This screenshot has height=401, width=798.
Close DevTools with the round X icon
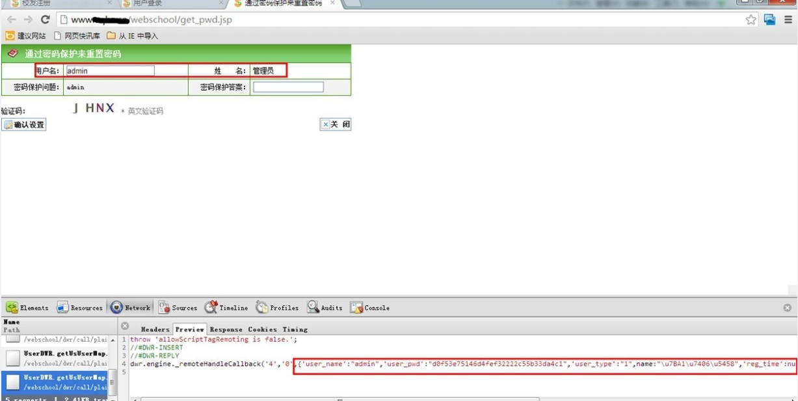(x=788, y=307)
